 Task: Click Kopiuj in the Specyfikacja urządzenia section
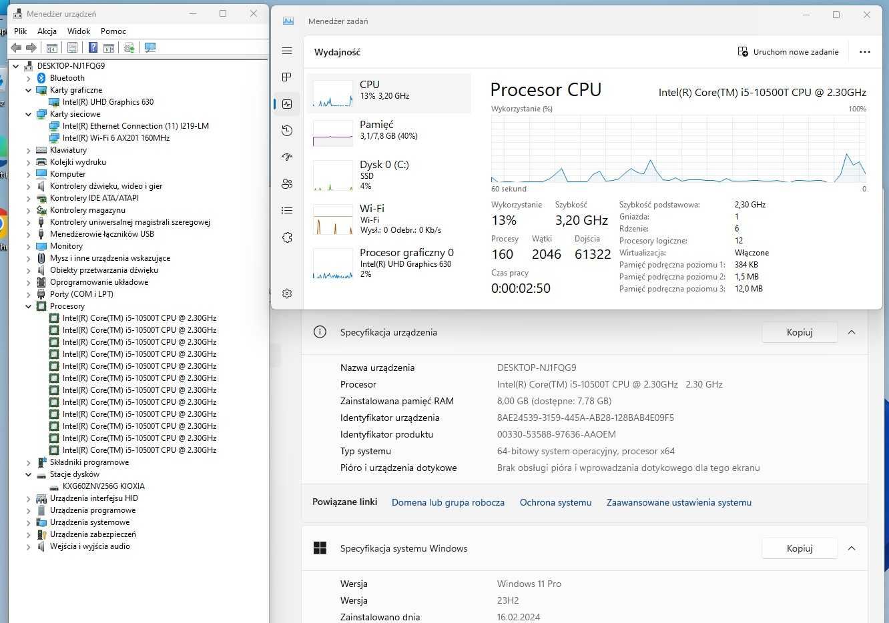[800, 332]
